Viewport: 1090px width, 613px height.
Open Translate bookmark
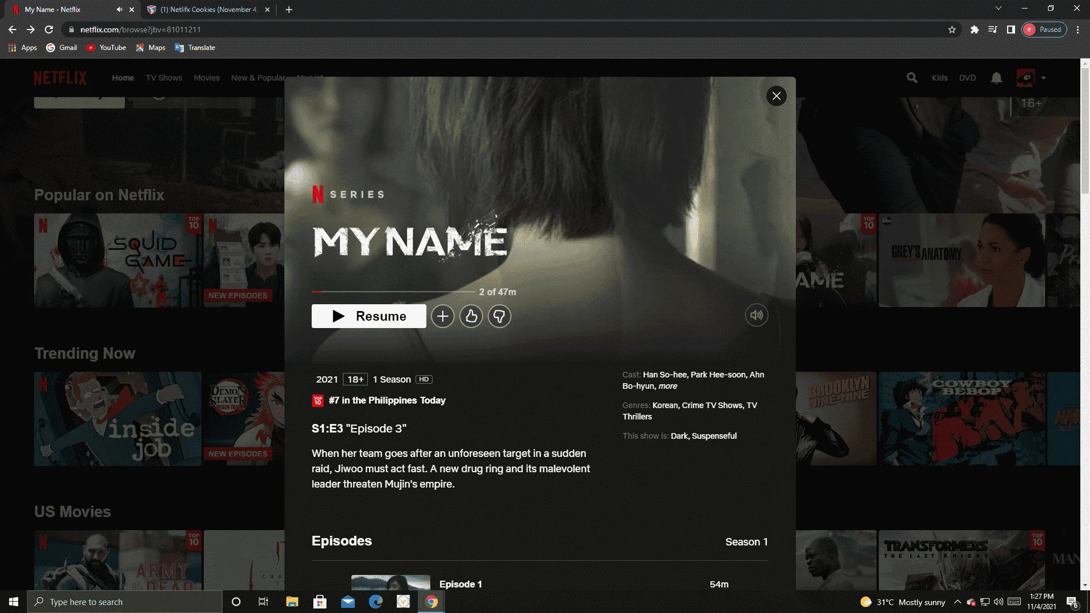[x=195, y=48]
